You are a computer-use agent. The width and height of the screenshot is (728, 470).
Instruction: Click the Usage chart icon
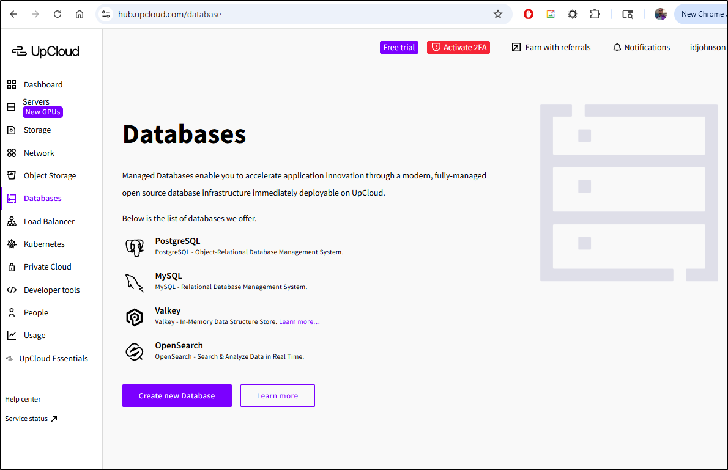click(12, 336)
